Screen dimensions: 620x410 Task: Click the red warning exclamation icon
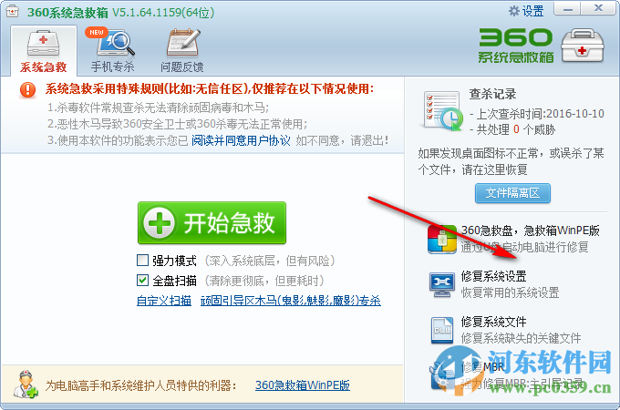(27, 89)
